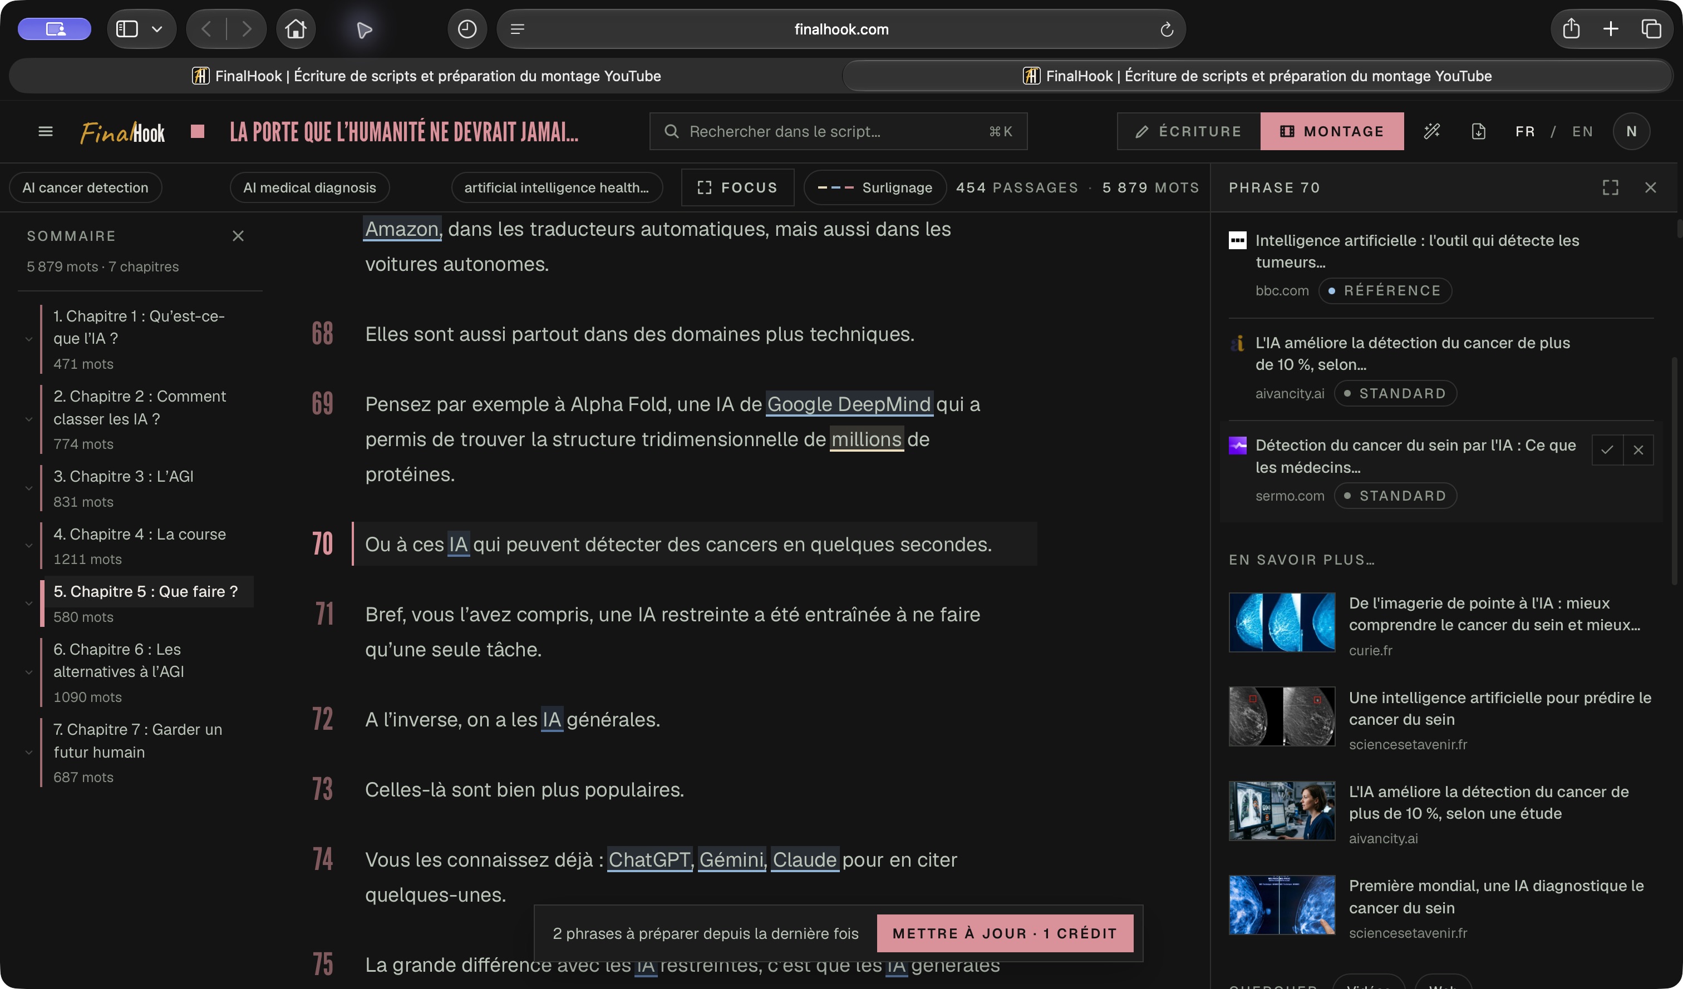The image size is (1683, 989).
Task: Expand Chapitre 6 chevron in Sommaire
Action: coord(29,672)
